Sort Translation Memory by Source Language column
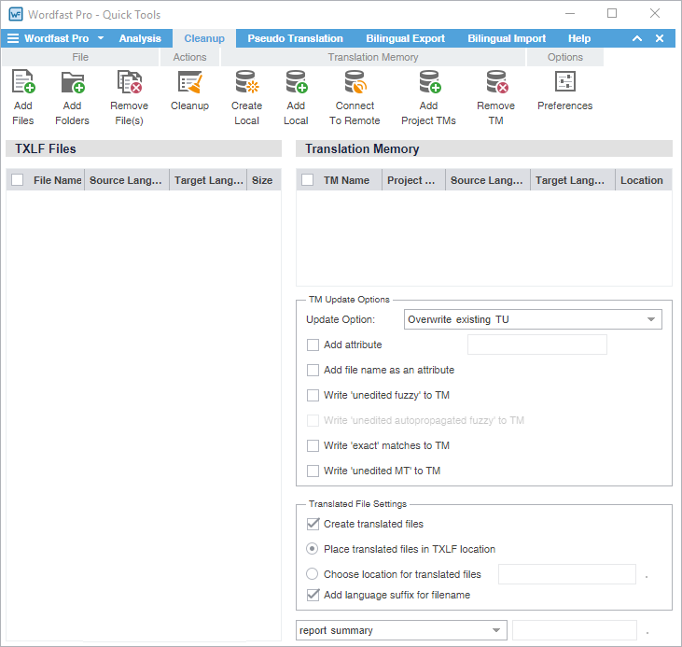Viewport: 682px width, 647px height. [x=487, y=180]
